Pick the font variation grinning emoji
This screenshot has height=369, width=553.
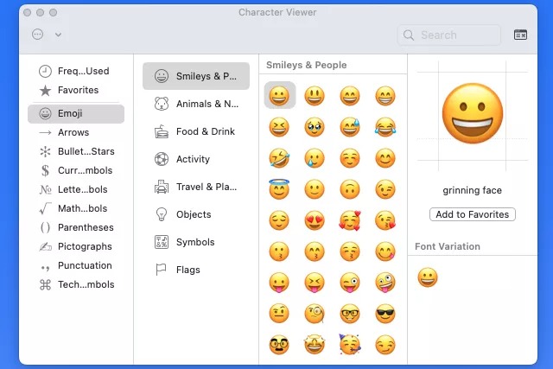pyautogui.click(x=428, y=277)
